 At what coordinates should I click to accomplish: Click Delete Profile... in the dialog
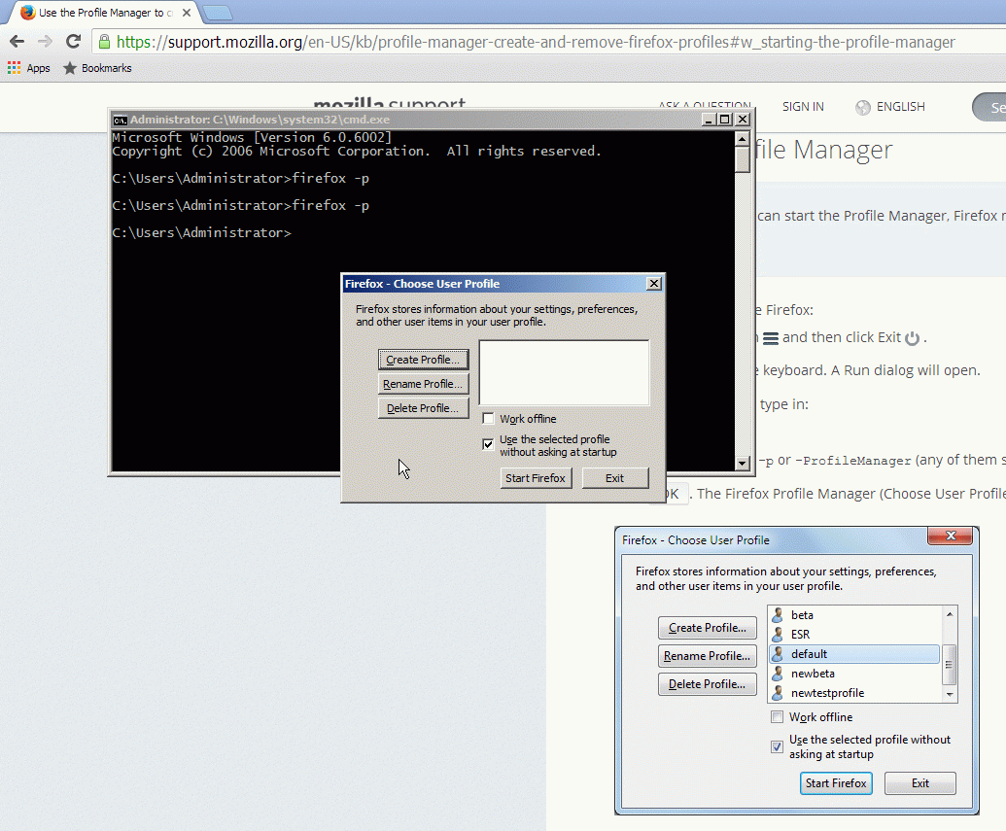pyautogui.click(x=423, y=408)
